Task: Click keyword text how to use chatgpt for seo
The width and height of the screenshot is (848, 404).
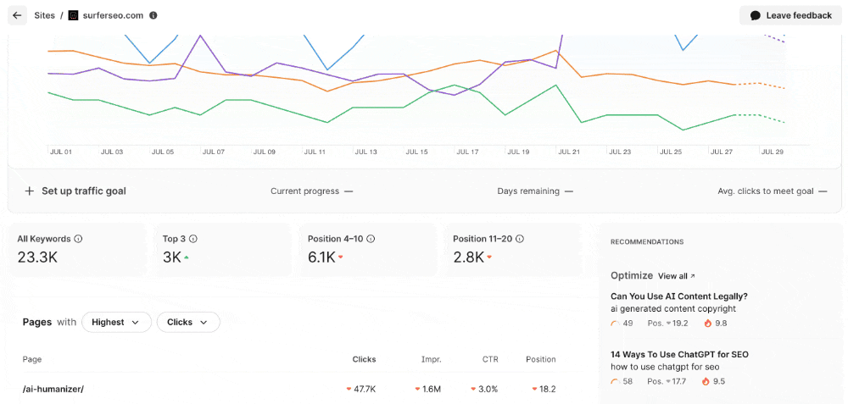Action: 665,368
